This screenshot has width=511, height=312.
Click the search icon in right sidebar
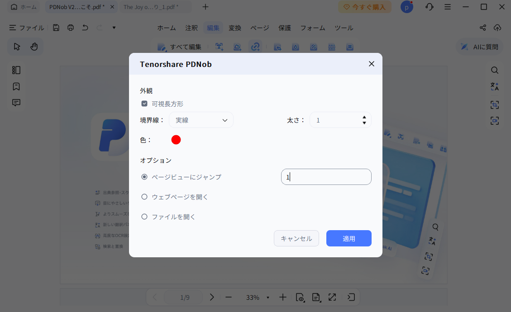tap(495, 70)
